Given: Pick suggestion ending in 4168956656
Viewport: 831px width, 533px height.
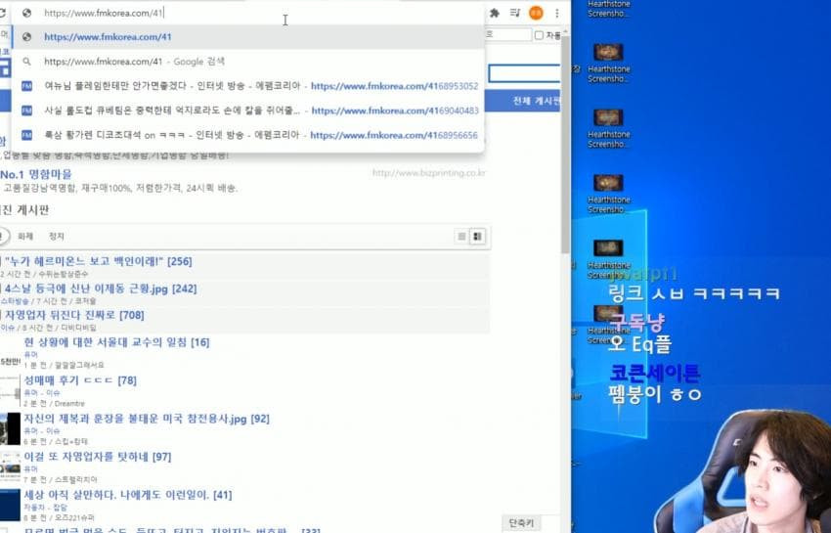Looking at the screenshot, I should pos(248,135).
